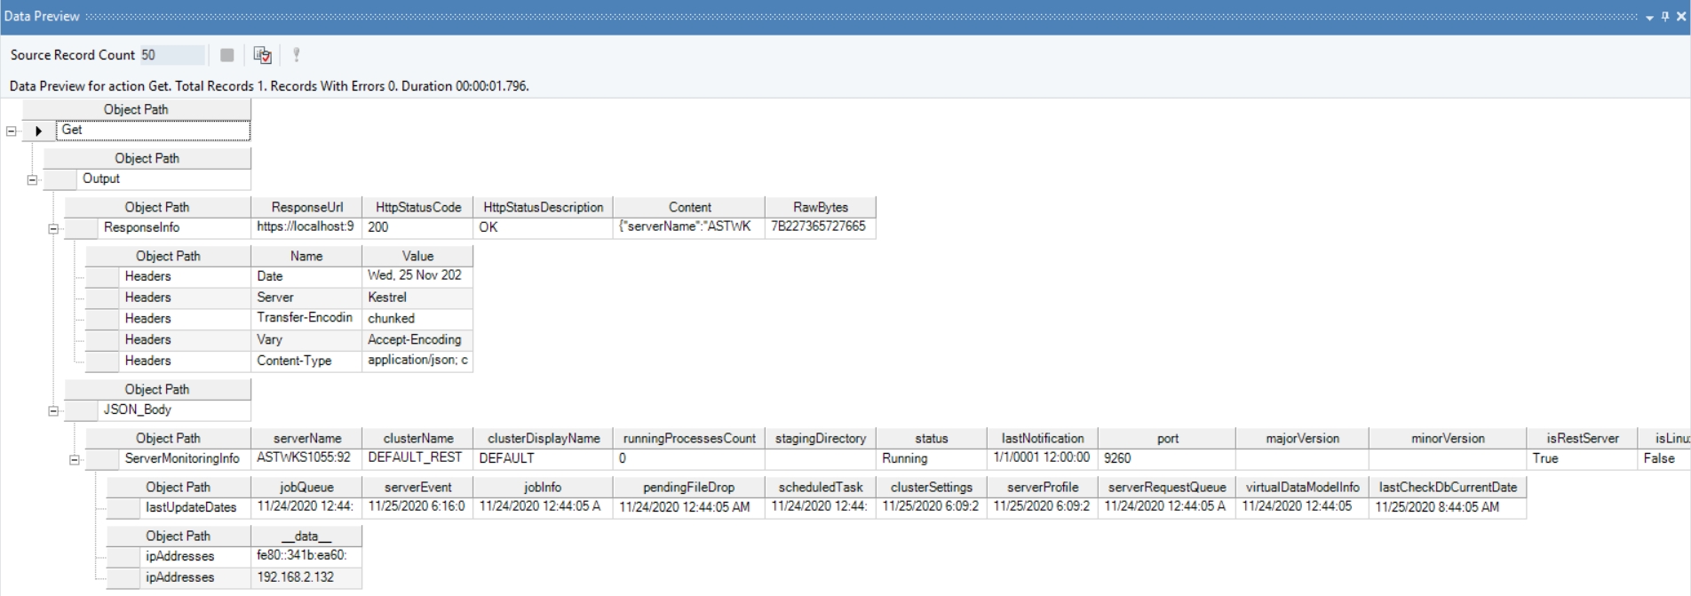Click the HttpStatusCode column header

418,207
